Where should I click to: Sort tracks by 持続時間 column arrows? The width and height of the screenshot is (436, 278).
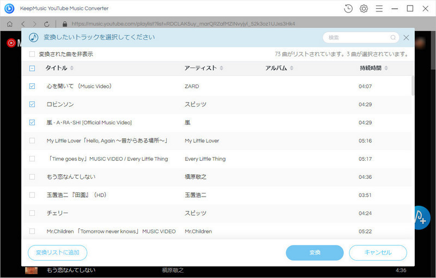click(x=386, y=68)
